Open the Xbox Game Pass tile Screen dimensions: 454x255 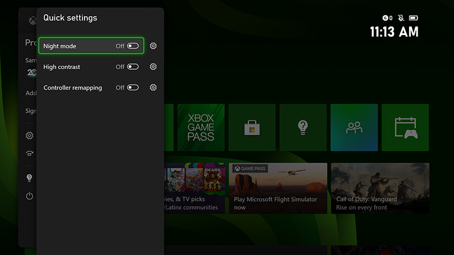point(201,127)
